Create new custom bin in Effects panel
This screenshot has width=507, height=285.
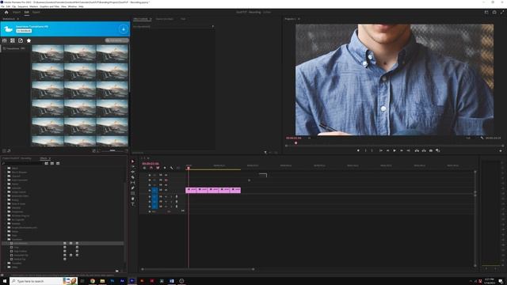(116, 271)
